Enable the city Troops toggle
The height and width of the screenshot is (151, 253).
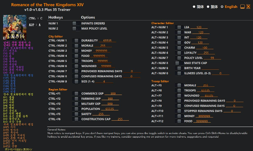76,61
